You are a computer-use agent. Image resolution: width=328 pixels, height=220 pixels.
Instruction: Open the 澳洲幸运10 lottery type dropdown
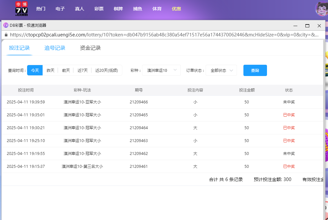pos(161,70)
